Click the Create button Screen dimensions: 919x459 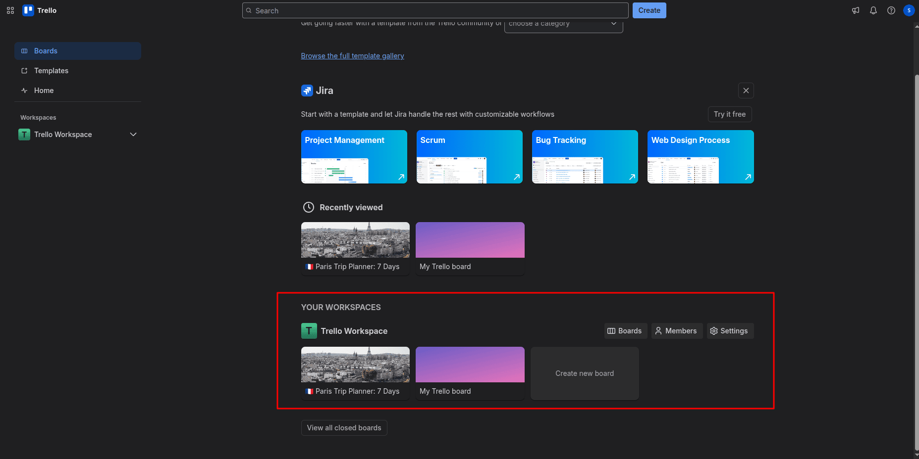[649, 10]
